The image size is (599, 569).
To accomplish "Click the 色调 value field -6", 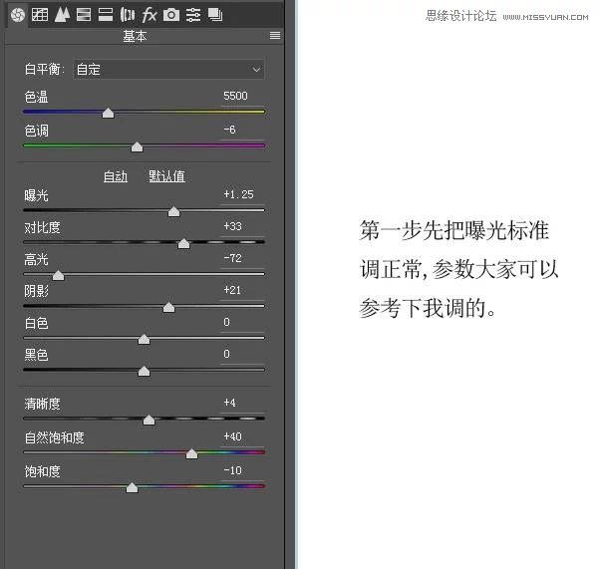I will pos(242,130).
